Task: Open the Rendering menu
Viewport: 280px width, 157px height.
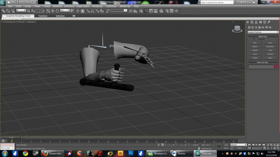Action: click(97, 6)
